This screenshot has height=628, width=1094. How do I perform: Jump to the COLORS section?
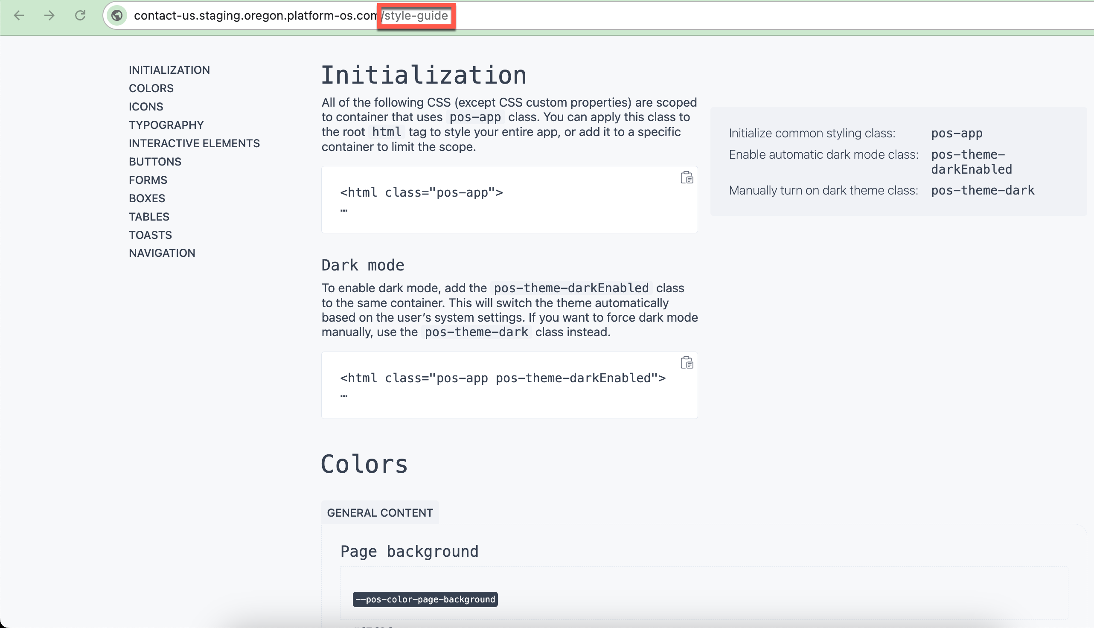pos(151,88)
